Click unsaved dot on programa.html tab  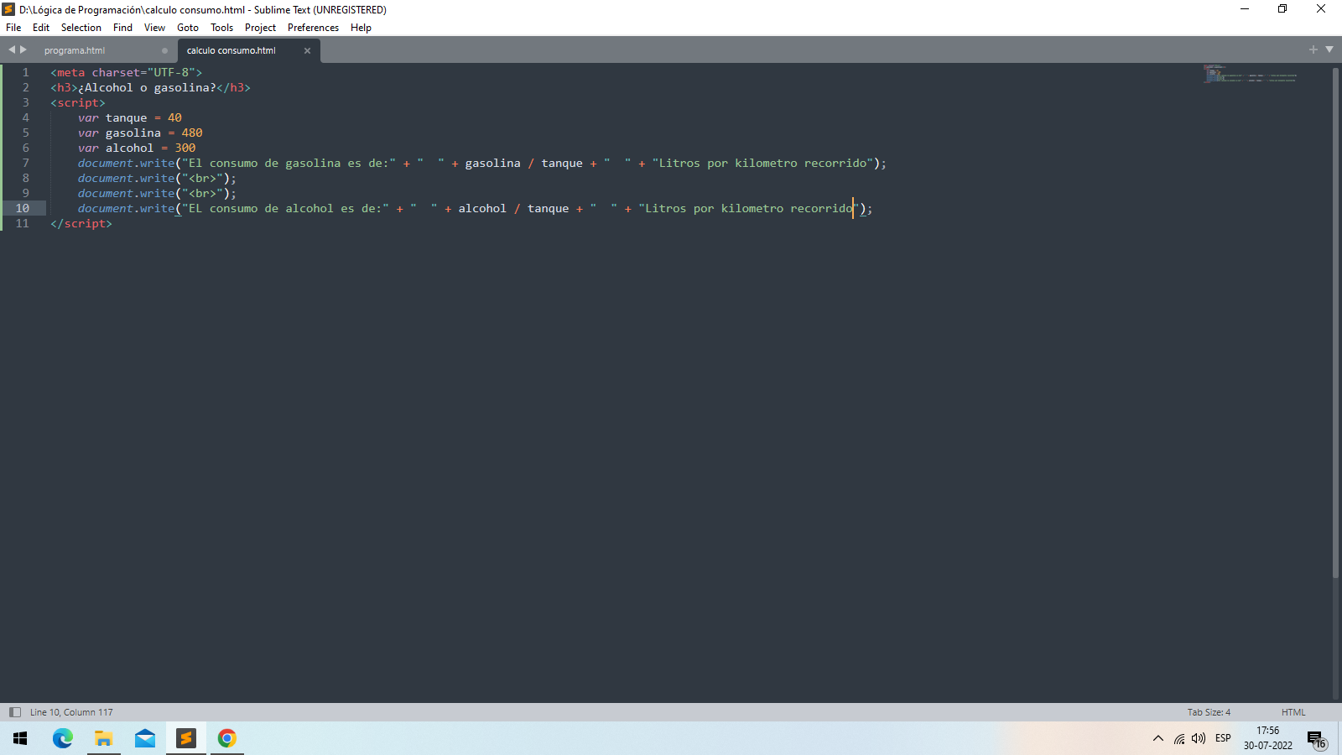coord(164,50)
